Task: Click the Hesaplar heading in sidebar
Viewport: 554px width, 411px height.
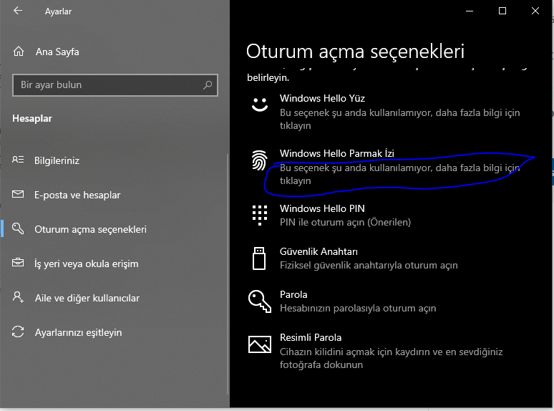Action: 32,118
